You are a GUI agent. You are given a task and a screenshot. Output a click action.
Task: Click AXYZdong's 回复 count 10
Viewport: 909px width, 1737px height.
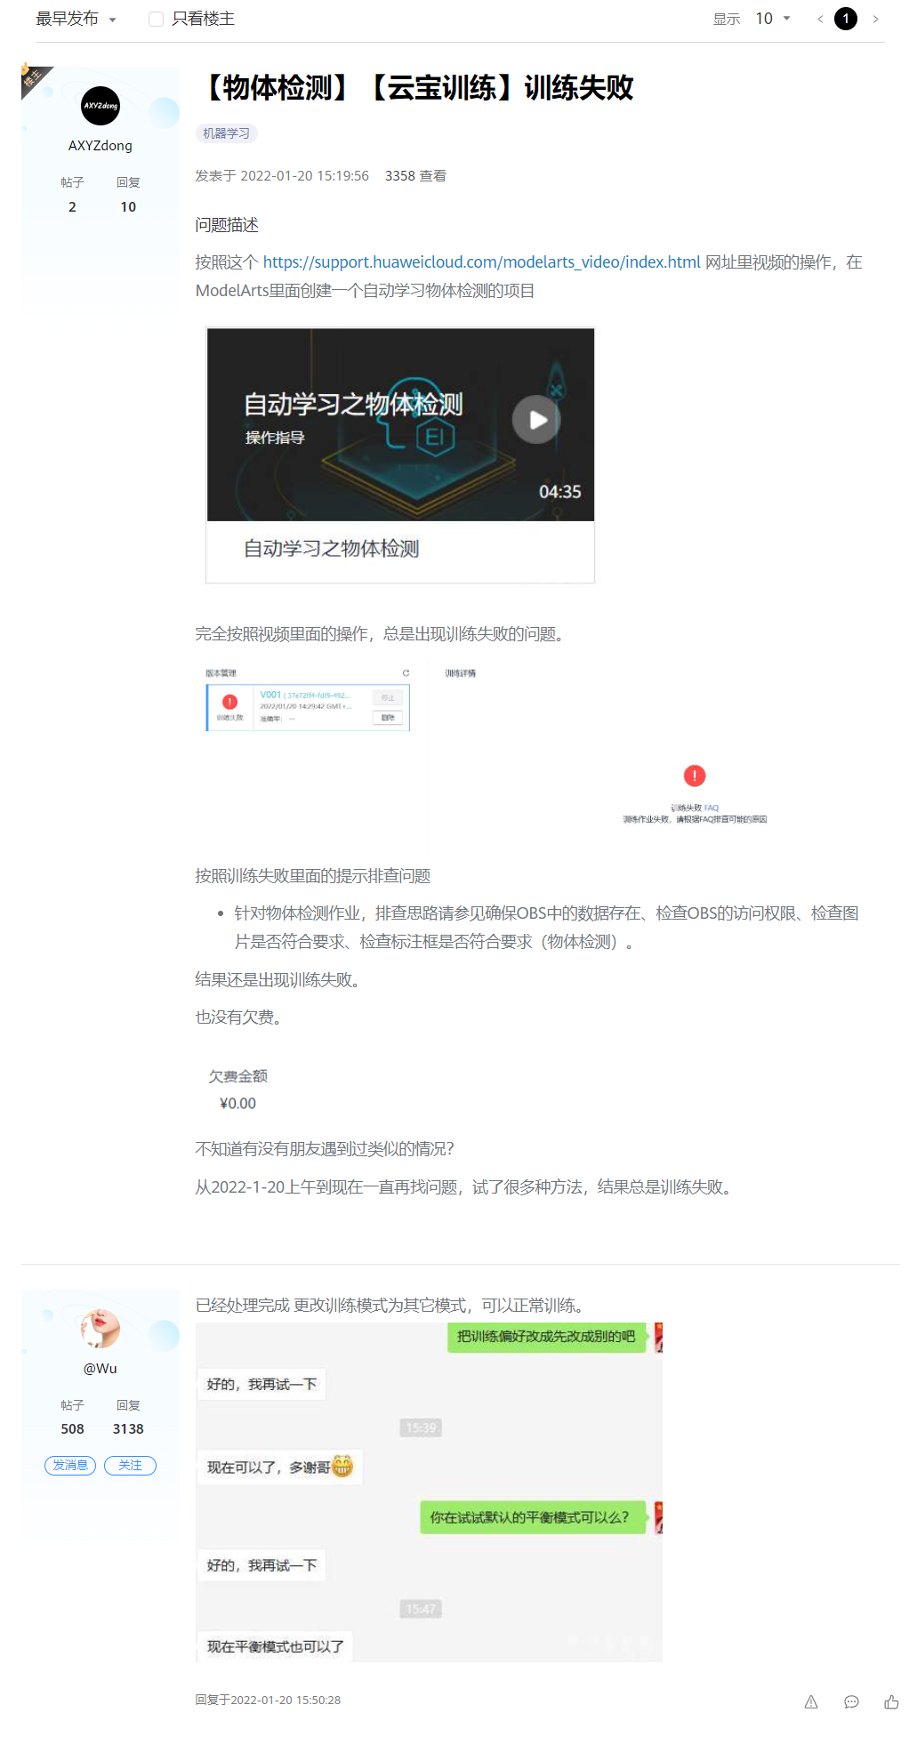pyautogui.click(x=128, y=206)
